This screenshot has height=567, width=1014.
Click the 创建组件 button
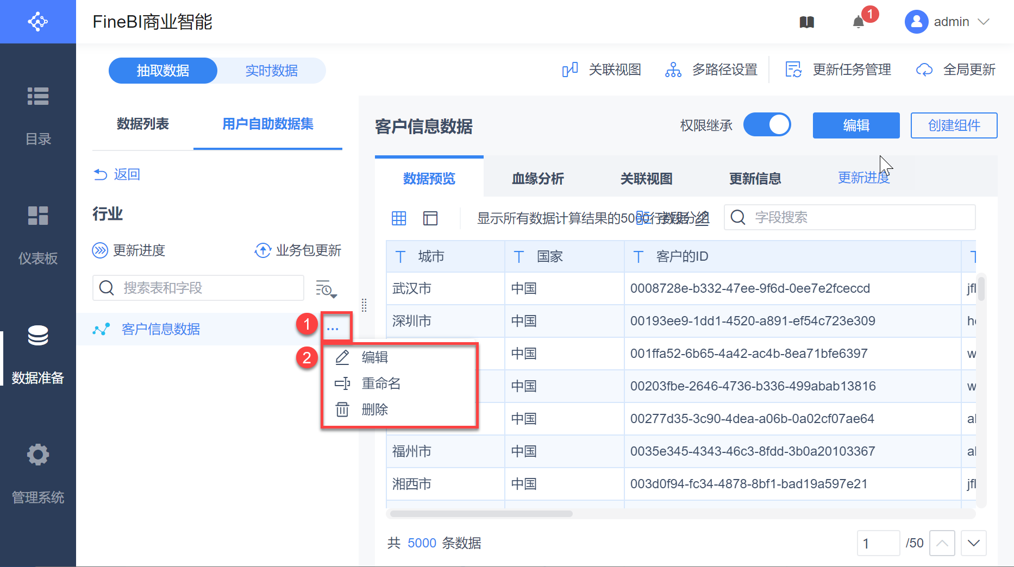[954, 125]
